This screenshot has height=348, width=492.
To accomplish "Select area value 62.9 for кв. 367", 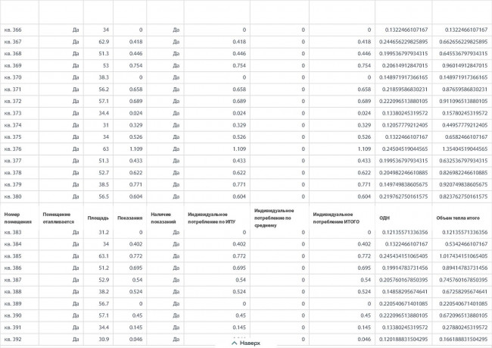I will (x=104, y=42).
